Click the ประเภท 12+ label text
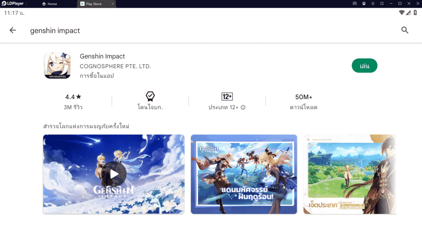Viewport: 422px width, 225px height. 223,107
